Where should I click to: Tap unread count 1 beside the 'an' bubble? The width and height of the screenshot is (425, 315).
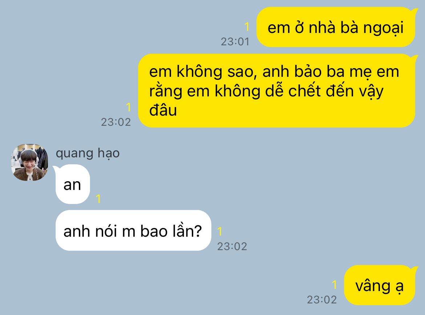click(x=98, y=199)
